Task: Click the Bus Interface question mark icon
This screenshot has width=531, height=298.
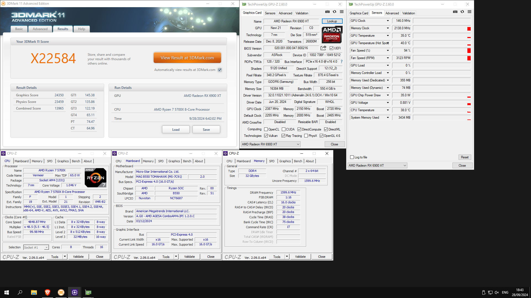Action: click(x=342, y=62)
